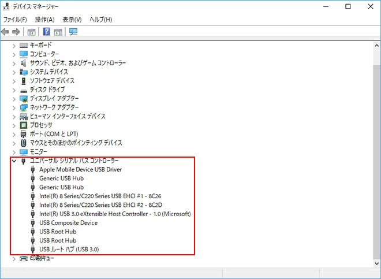Click the Back arrow toolbar icon

6,32
